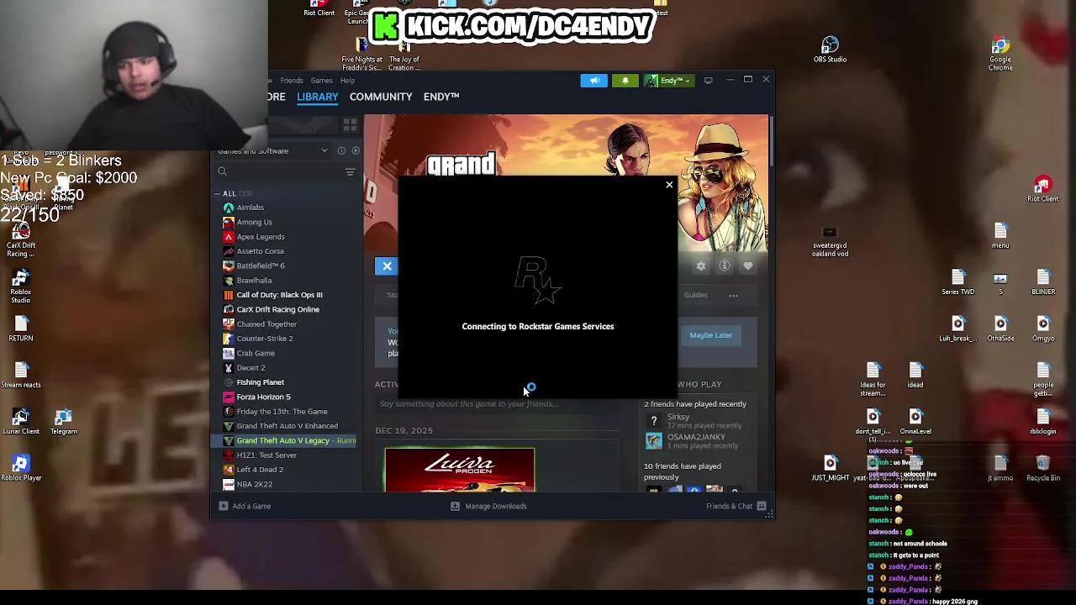Select the BLINJER text file on desktop
The width and height of the screenshot is (1076, 605).
(1043, 282)
